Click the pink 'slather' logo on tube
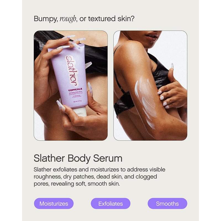This screenshot has width=221, height=221. 72,71
